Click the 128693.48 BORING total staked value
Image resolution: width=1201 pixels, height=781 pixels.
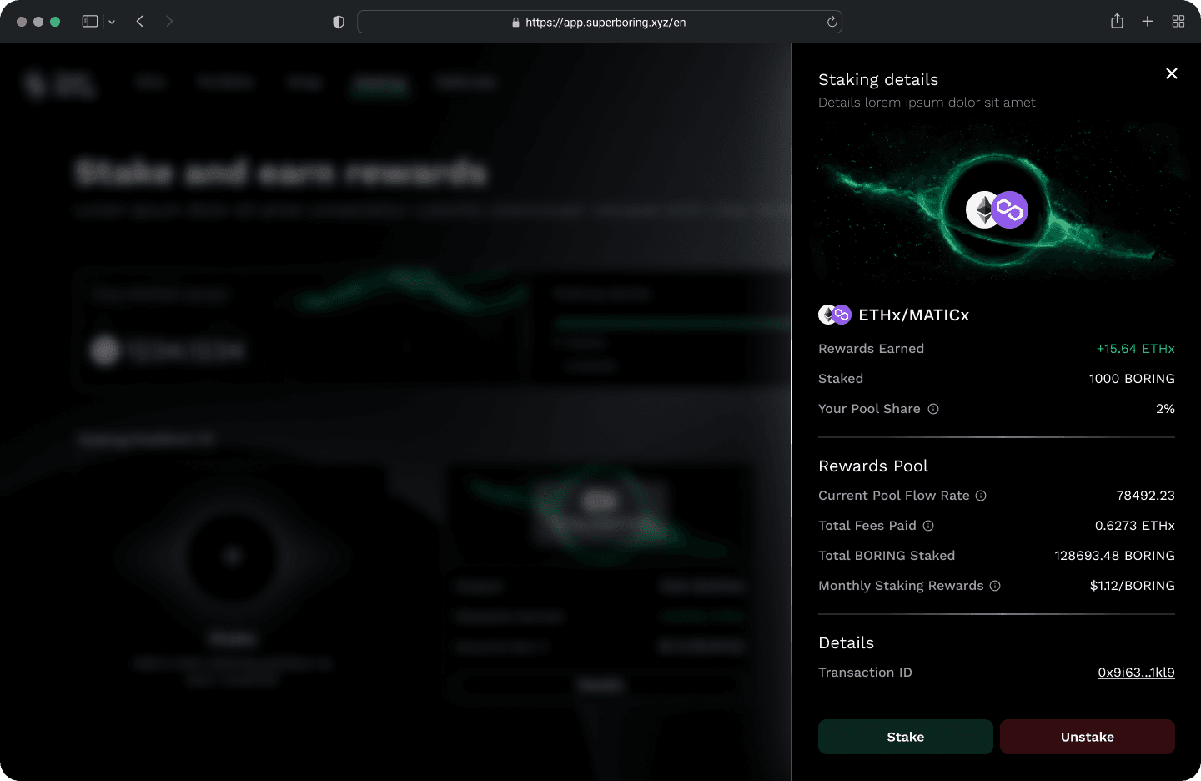[x=1115, y=556]
